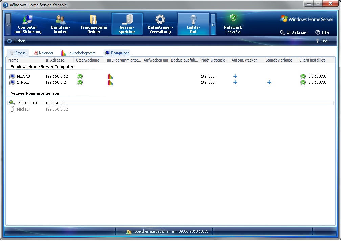Click IP address 192.168.0.2 of STRIKE

tap(55, 82)
